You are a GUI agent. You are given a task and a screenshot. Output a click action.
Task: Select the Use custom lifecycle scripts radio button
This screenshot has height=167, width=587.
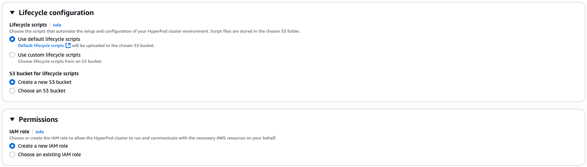click(12, 55)
